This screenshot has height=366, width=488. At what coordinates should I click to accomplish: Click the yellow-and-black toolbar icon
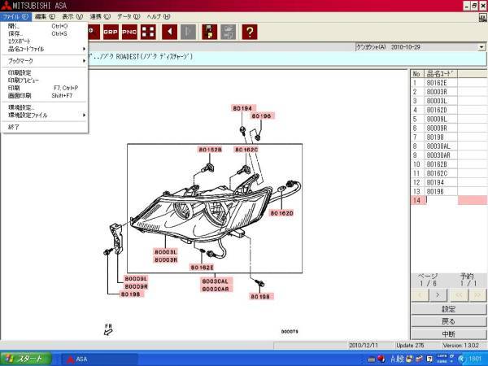pos(208,32)
